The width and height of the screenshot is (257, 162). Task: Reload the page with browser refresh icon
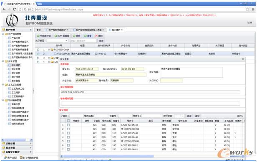(14, 9)
